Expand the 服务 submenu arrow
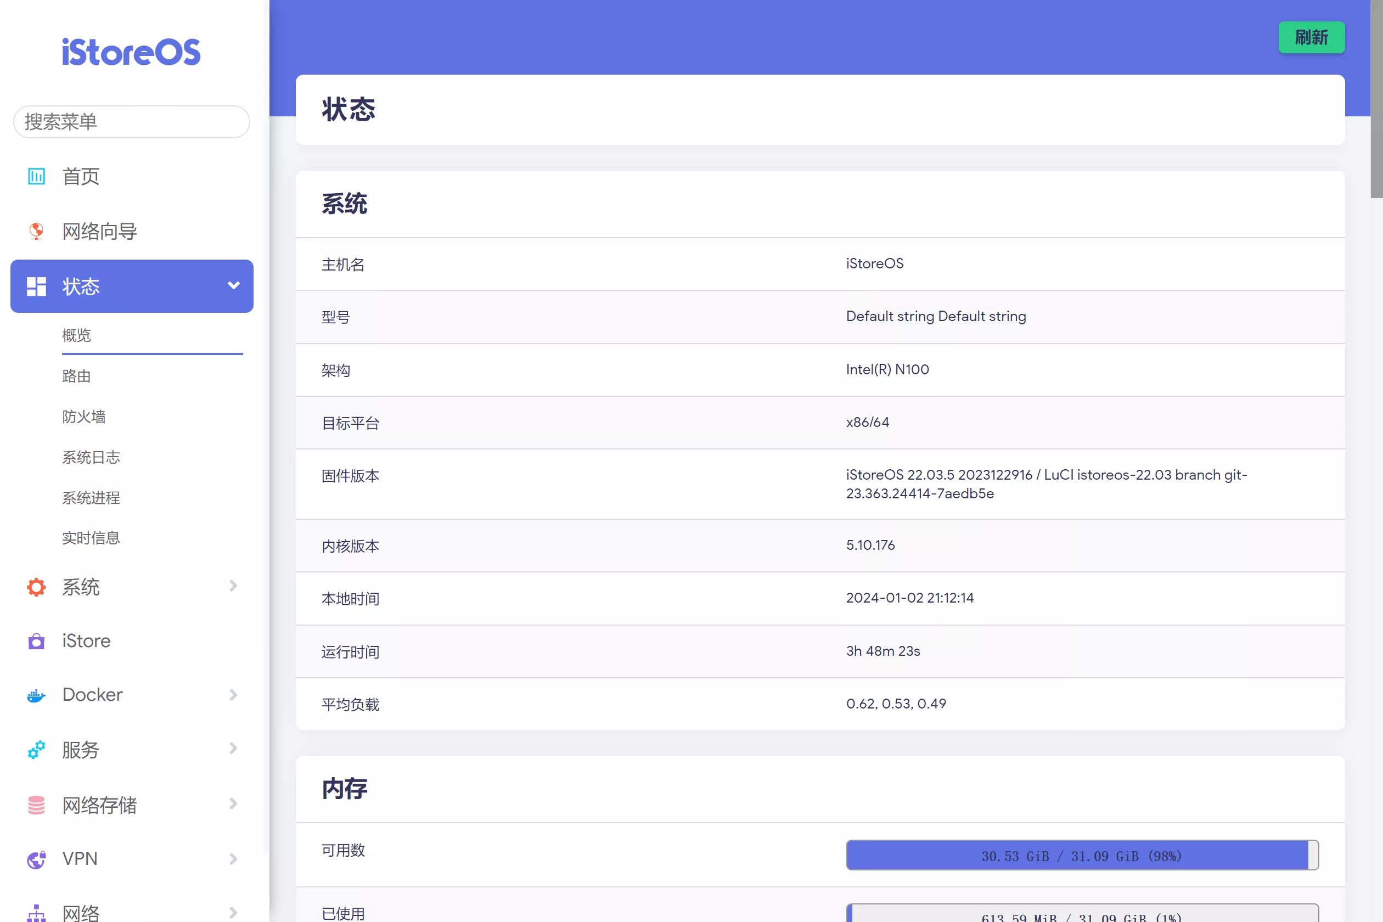Image resolution: width=1383 pixels, height=922 pixels. 233,749
